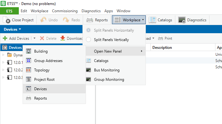The width and height of the screenshot is (222, 124).
Task: Click the Diagnostics monitor icon
Action: [182, 20]
